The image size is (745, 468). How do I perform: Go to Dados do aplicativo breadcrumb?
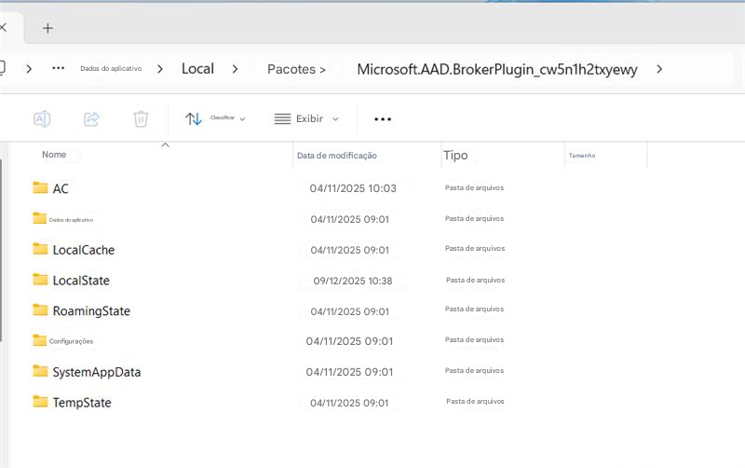(111, 68)
